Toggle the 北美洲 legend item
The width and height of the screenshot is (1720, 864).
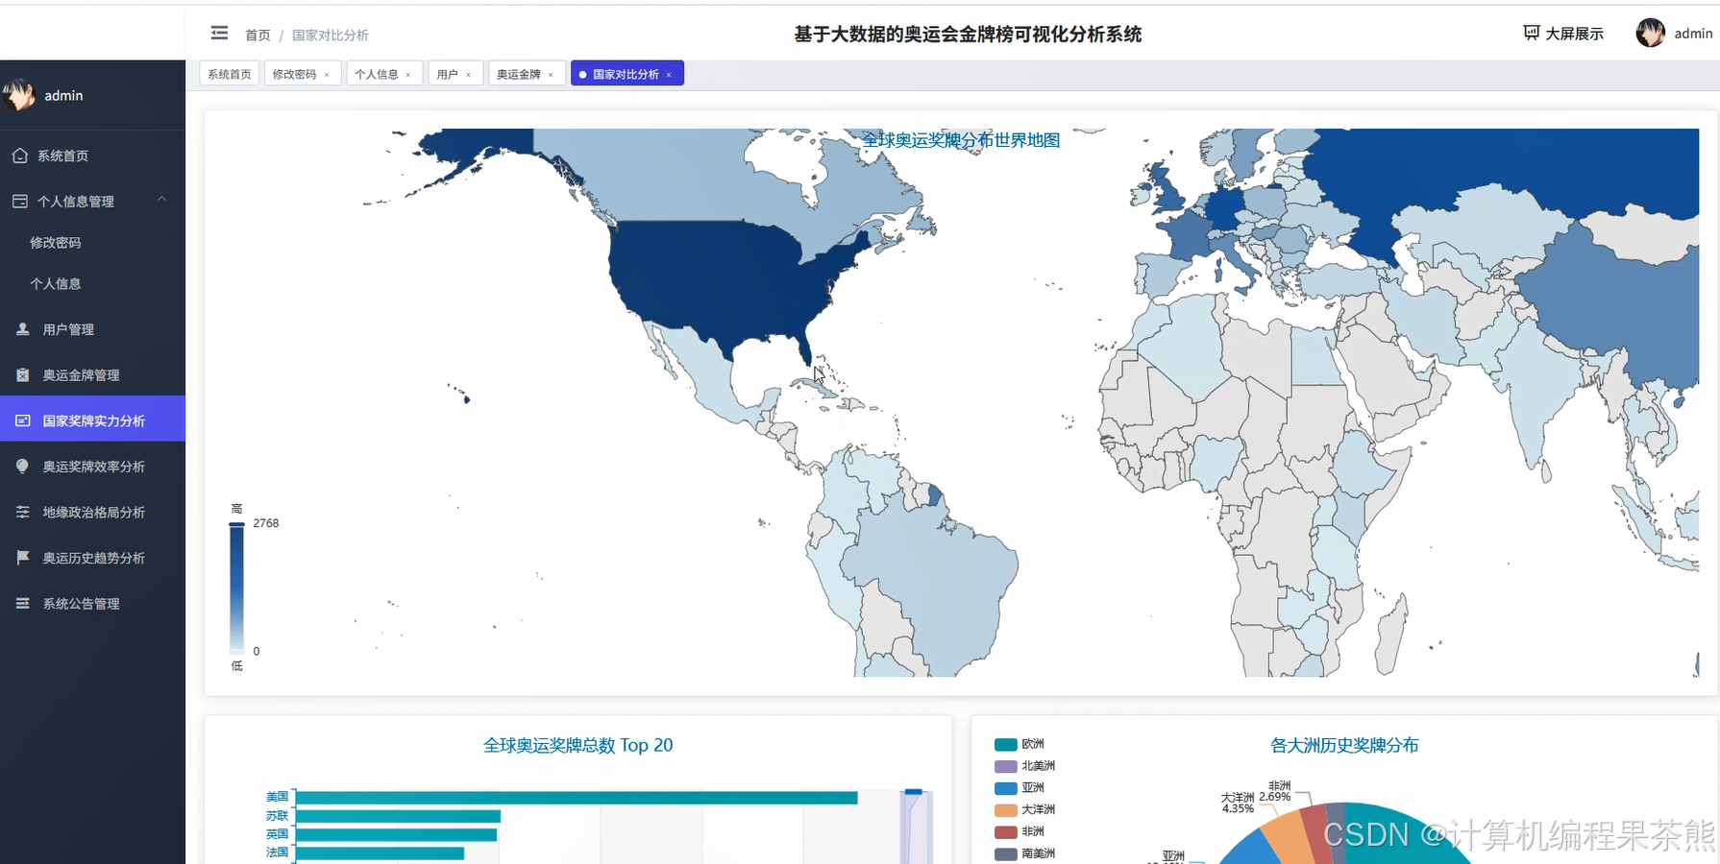(1025, 766)
